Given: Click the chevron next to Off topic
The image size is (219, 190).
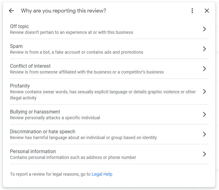Looking at the screenshot, I should click(204, 29).
